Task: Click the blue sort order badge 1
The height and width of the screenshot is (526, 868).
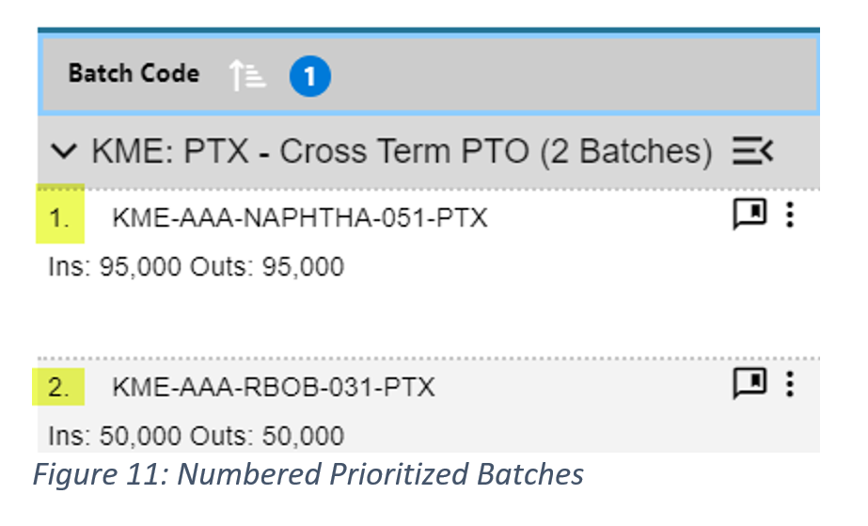Action: tap(309, 76)
